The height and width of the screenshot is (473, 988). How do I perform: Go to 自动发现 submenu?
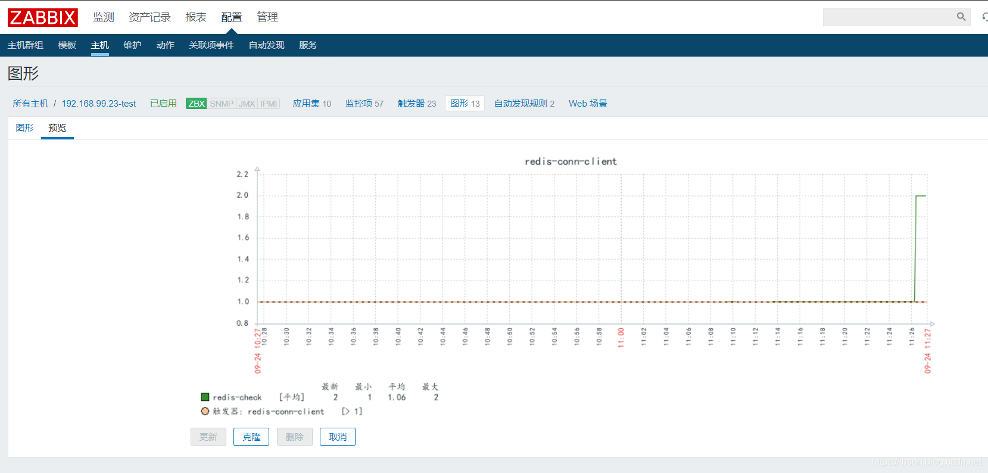click(266, 45)
